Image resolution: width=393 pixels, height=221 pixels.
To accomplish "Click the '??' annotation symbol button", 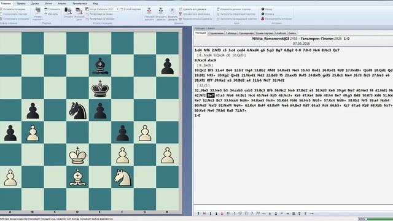I will pos(258,214).
